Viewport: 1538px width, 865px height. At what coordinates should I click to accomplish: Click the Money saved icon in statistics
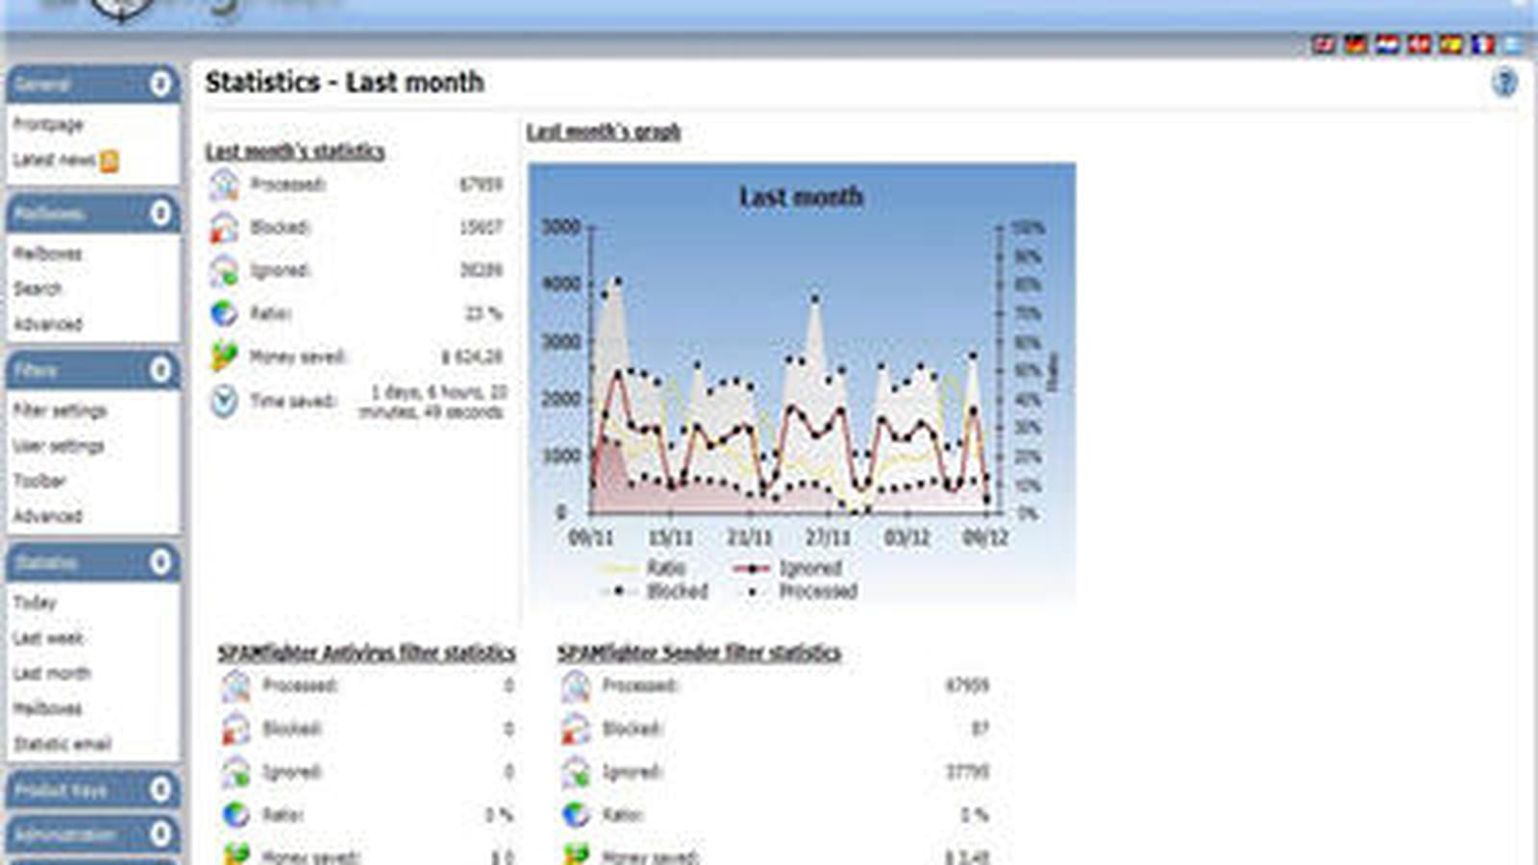[x=224, y=357]
